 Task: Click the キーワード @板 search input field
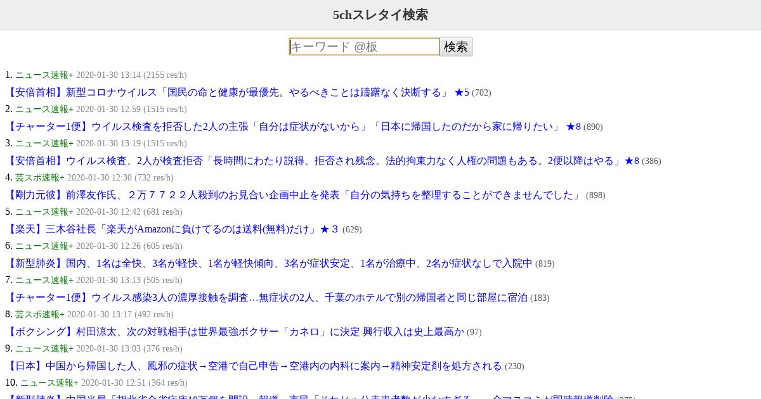364,47
